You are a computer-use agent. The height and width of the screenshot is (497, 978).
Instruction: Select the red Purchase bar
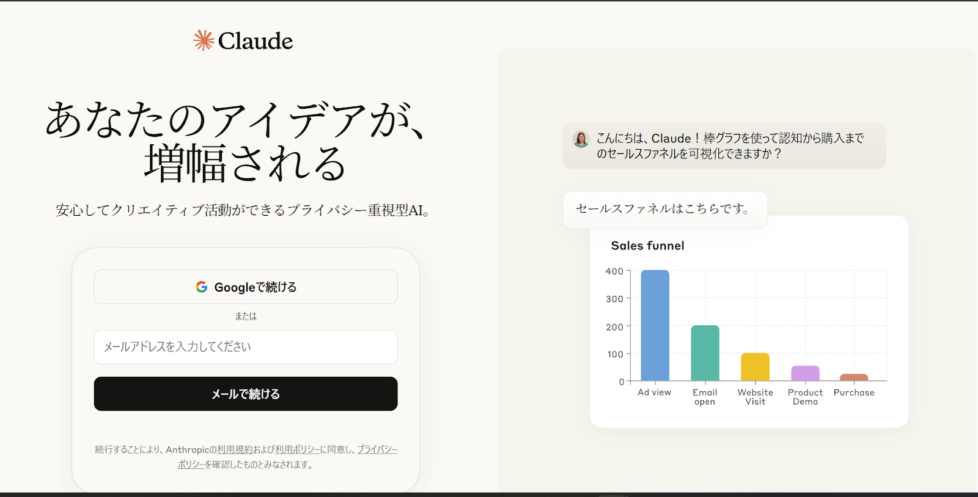click(x=854, y=378)
